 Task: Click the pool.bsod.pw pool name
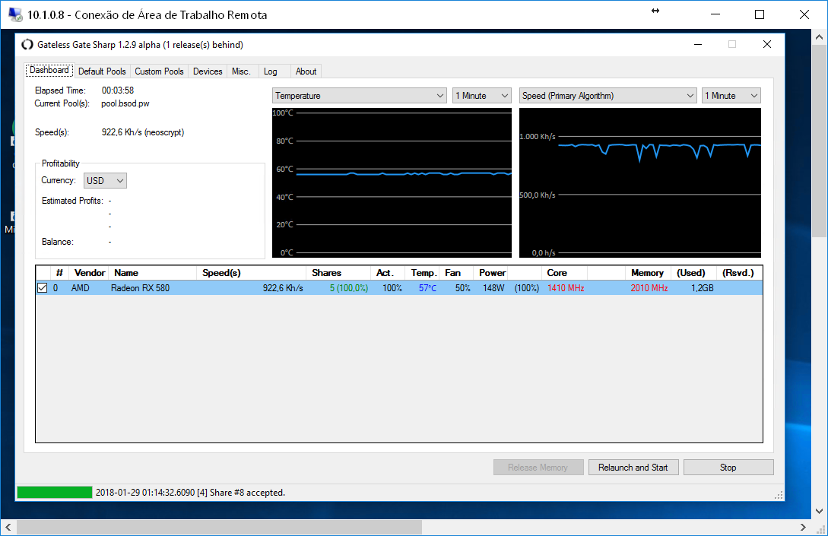point(125,103)
